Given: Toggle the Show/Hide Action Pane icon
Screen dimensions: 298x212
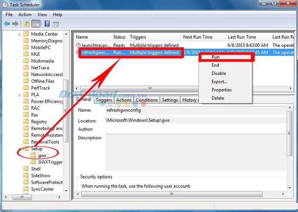Looking at the screenshot, I should tap(56, 24).
